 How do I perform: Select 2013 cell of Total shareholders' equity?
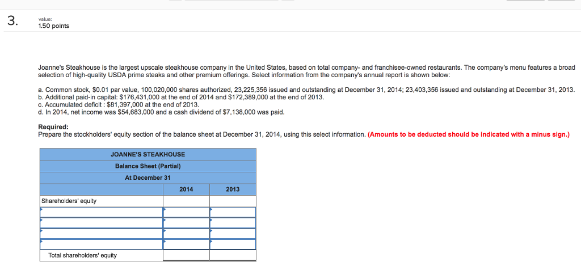click(x=233, y=255)
